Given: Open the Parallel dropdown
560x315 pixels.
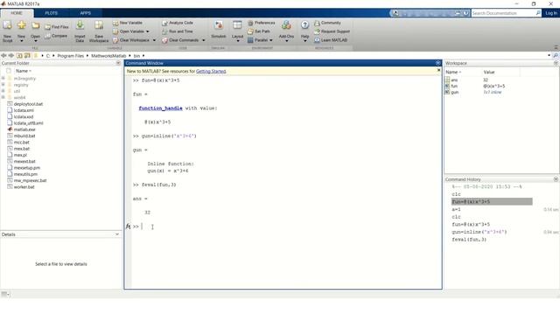Looking at the screenshot, I should pyautogui.click(x=261, y=40).
